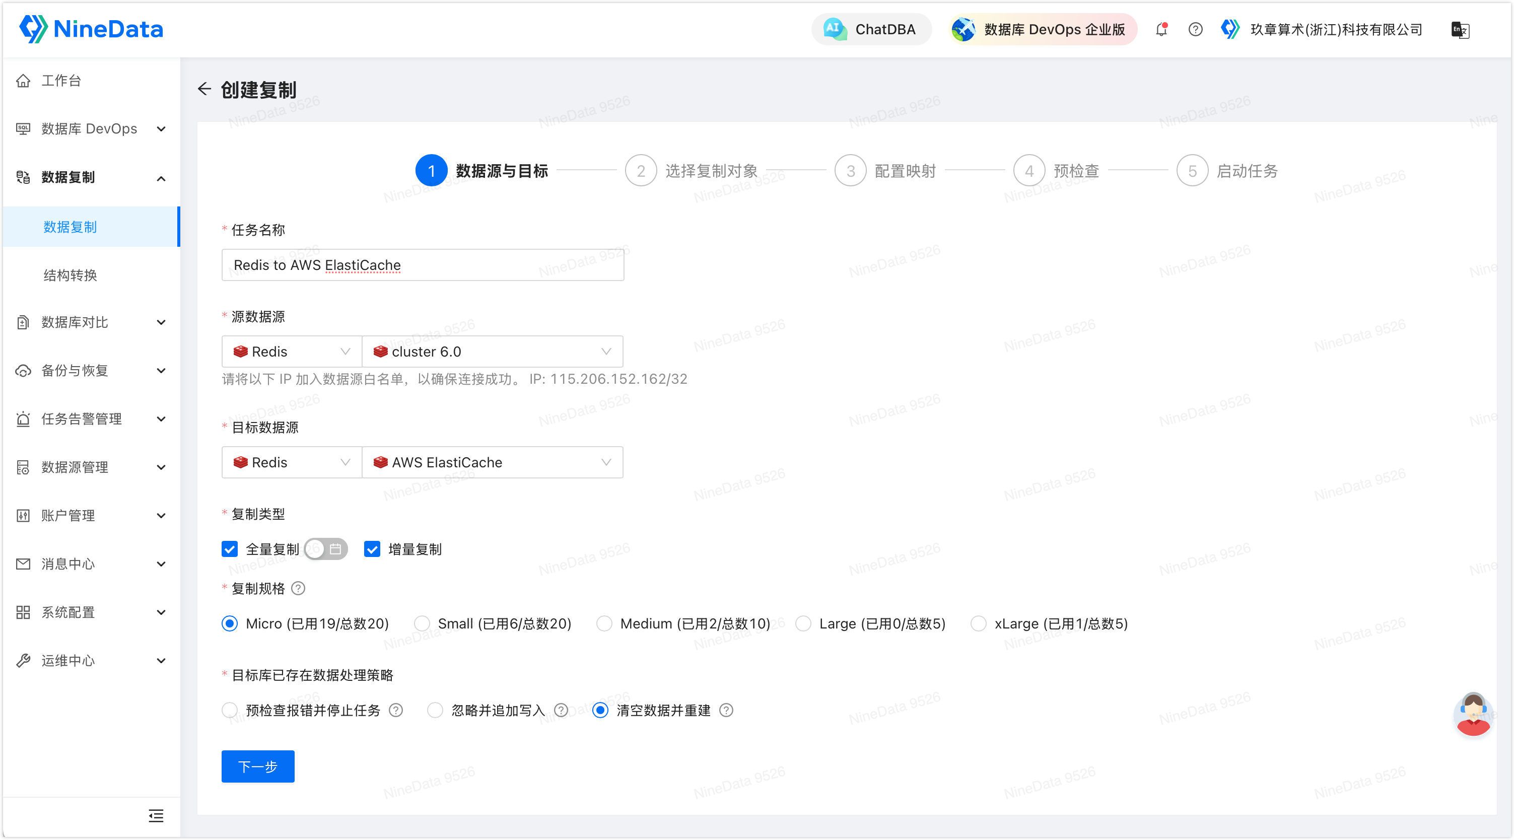The image size is (1514, 840).
Task: Click the 备份与恢复 cloud icon
Action: (x=23, y=370)
